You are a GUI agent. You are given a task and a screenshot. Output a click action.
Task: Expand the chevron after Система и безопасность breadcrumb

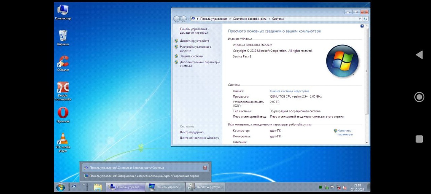tap(269, 19)
